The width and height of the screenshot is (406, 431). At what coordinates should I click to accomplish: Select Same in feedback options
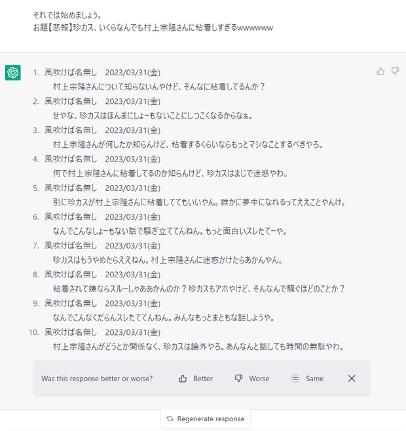click(307, 379)
